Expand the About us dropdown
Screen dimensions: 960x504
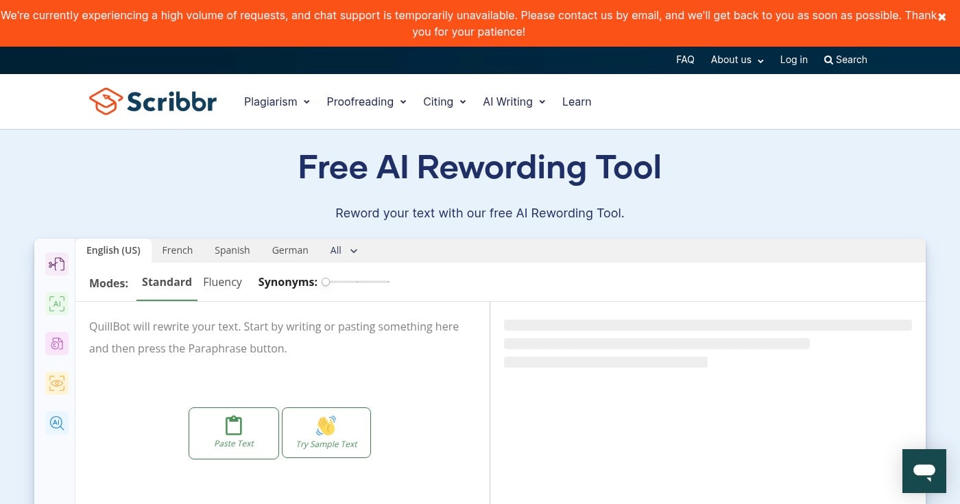[737, 60]
